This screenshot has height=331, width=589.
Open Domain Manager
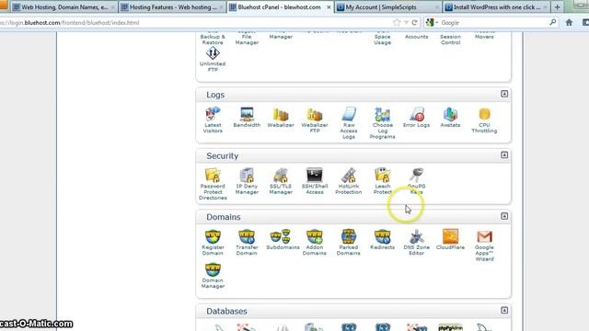[x=213, y=276]
